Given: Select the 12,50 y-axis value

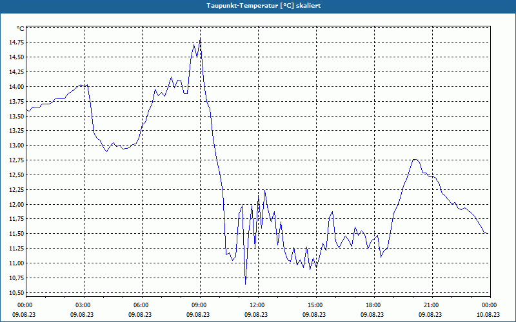Looking at the screenshot, I should [17, 175].
